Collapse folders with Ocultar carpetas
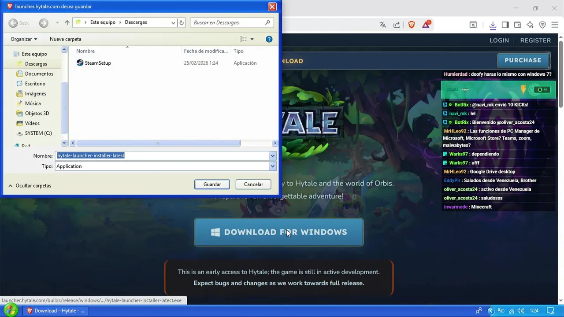564x317 pixels. (30, 186)
